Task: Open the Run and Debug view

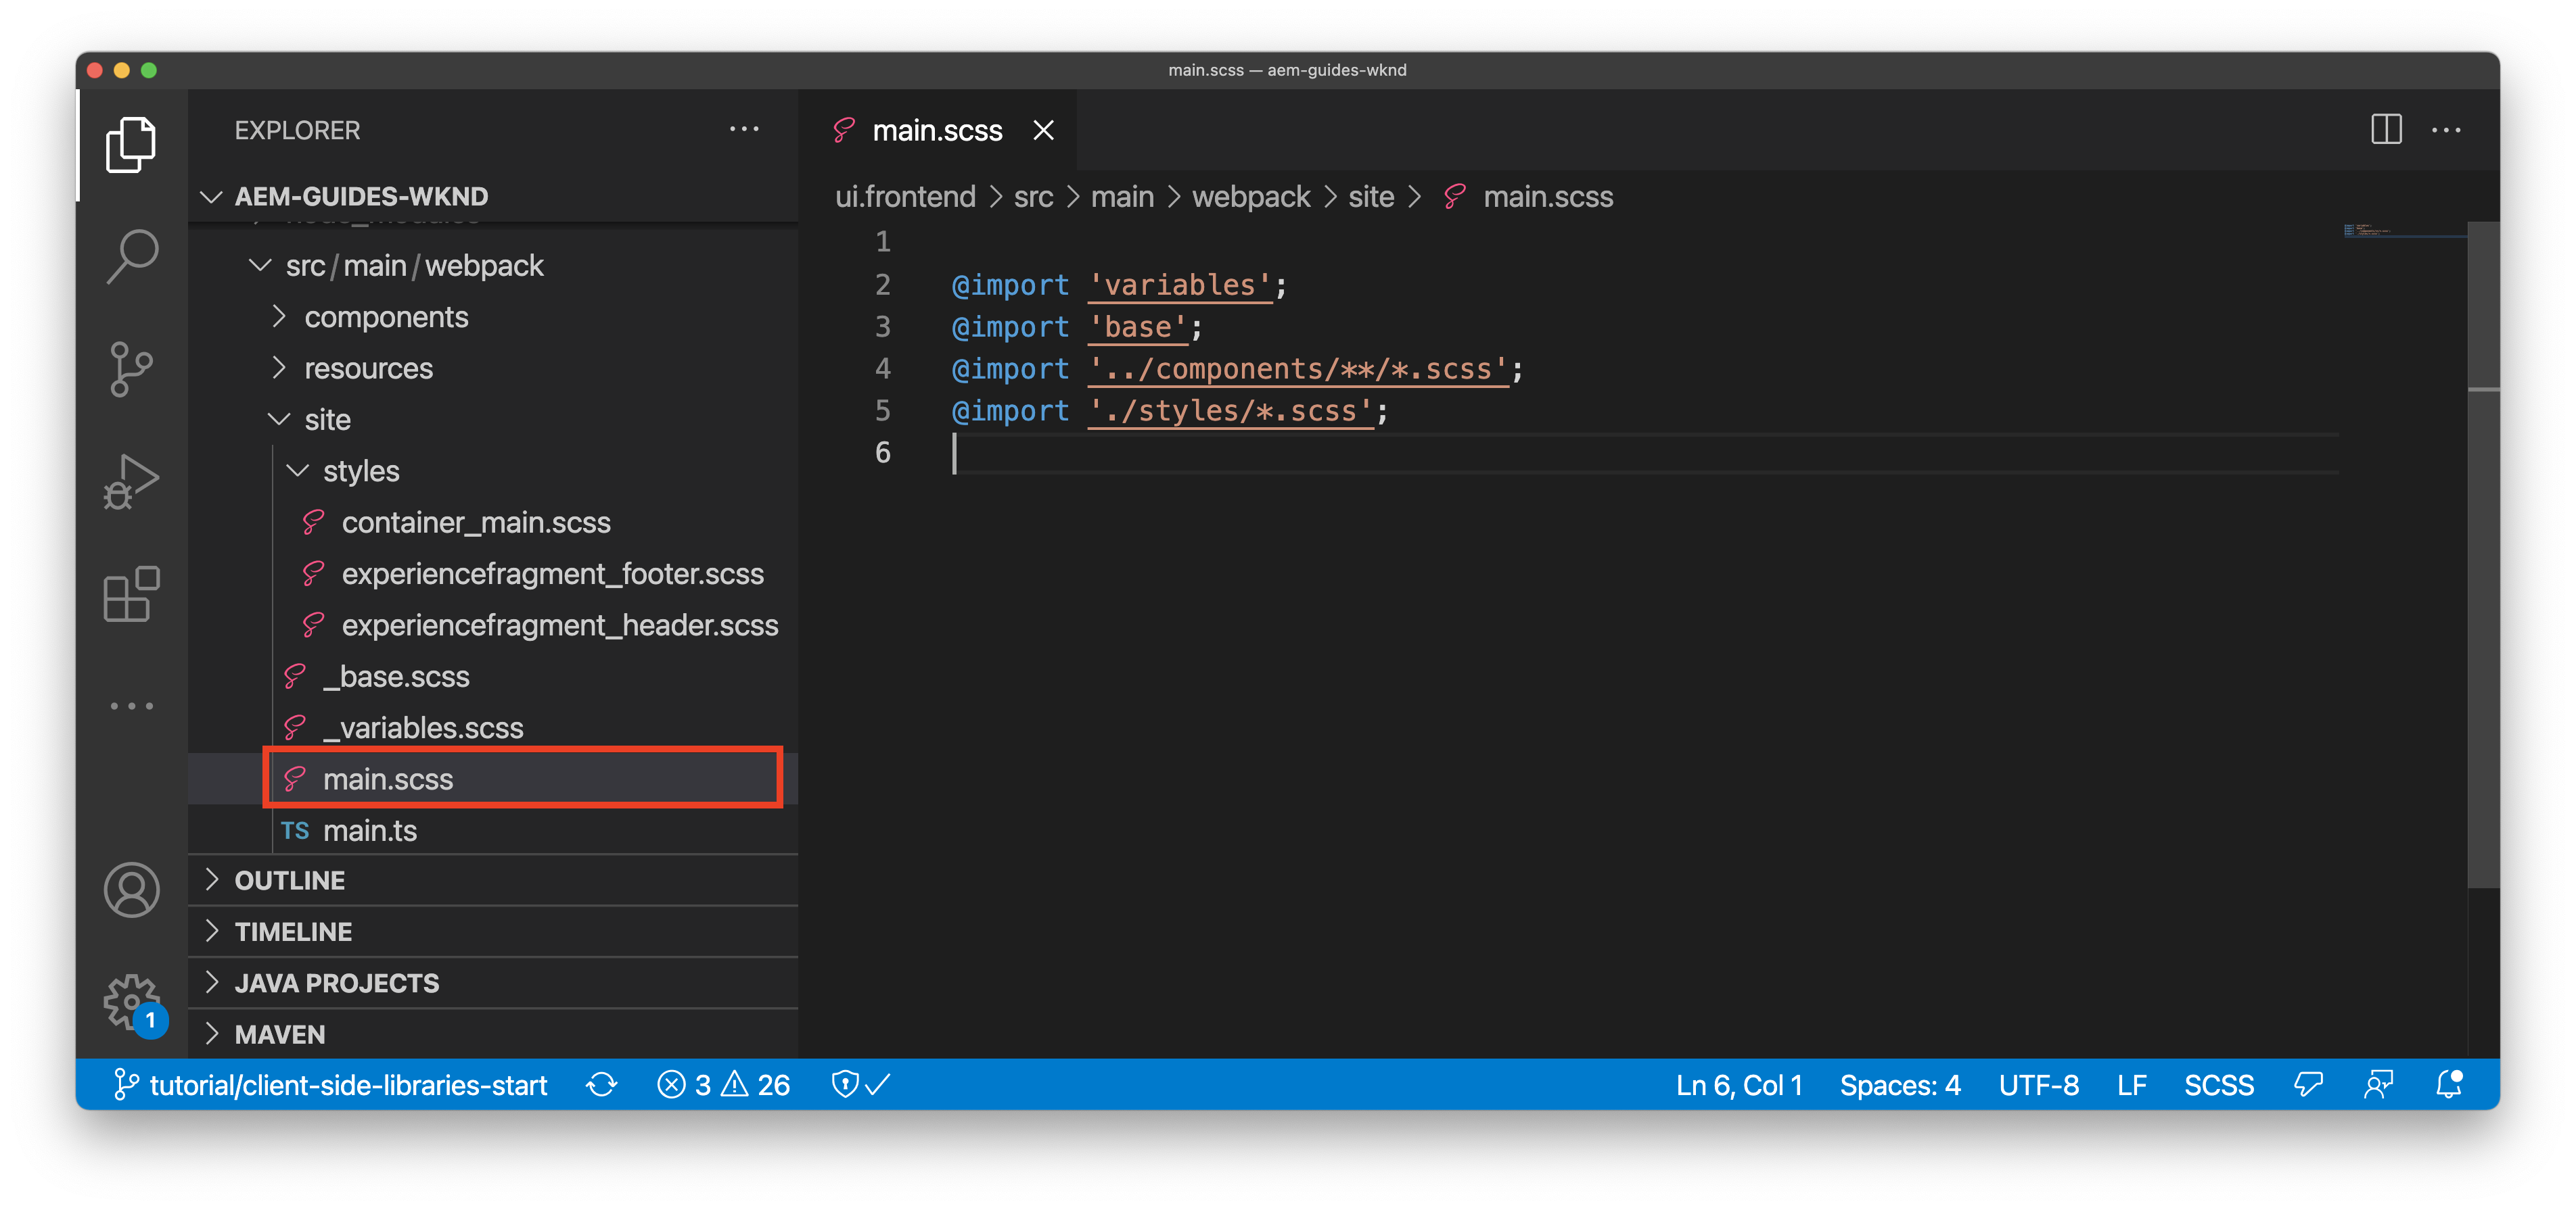Action: coord(132,481)
